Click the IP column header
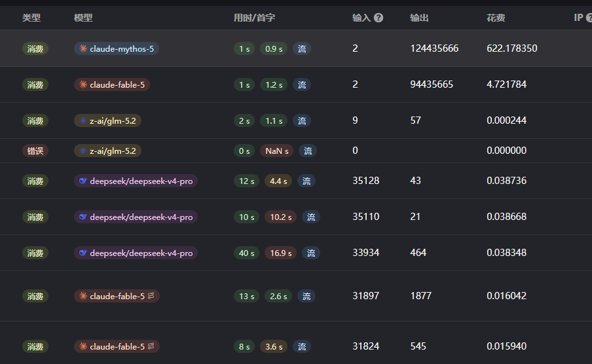Screen dimensions: 592x364 pyautogui.click(x=578, y=18)
